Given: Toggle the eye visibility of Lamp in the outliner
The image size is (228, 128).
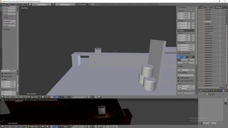Looking at the screenshot, I should point(220,33).
